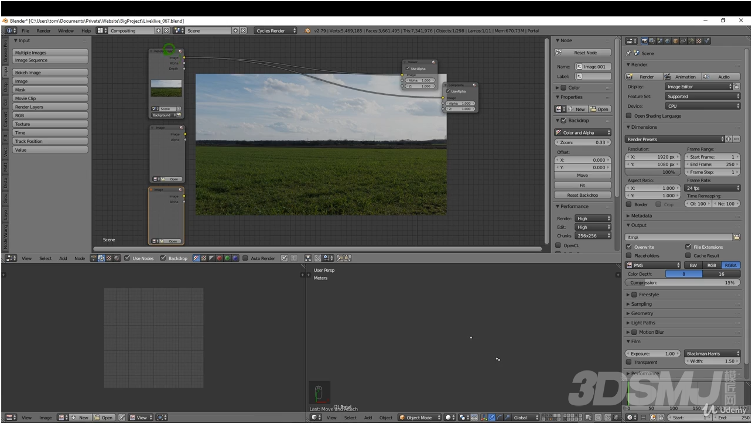Image resolution: width=752 pixels, height=424 pixels.
Task: Open the Scene properties tab icon
Action: [x=660, y=41]
